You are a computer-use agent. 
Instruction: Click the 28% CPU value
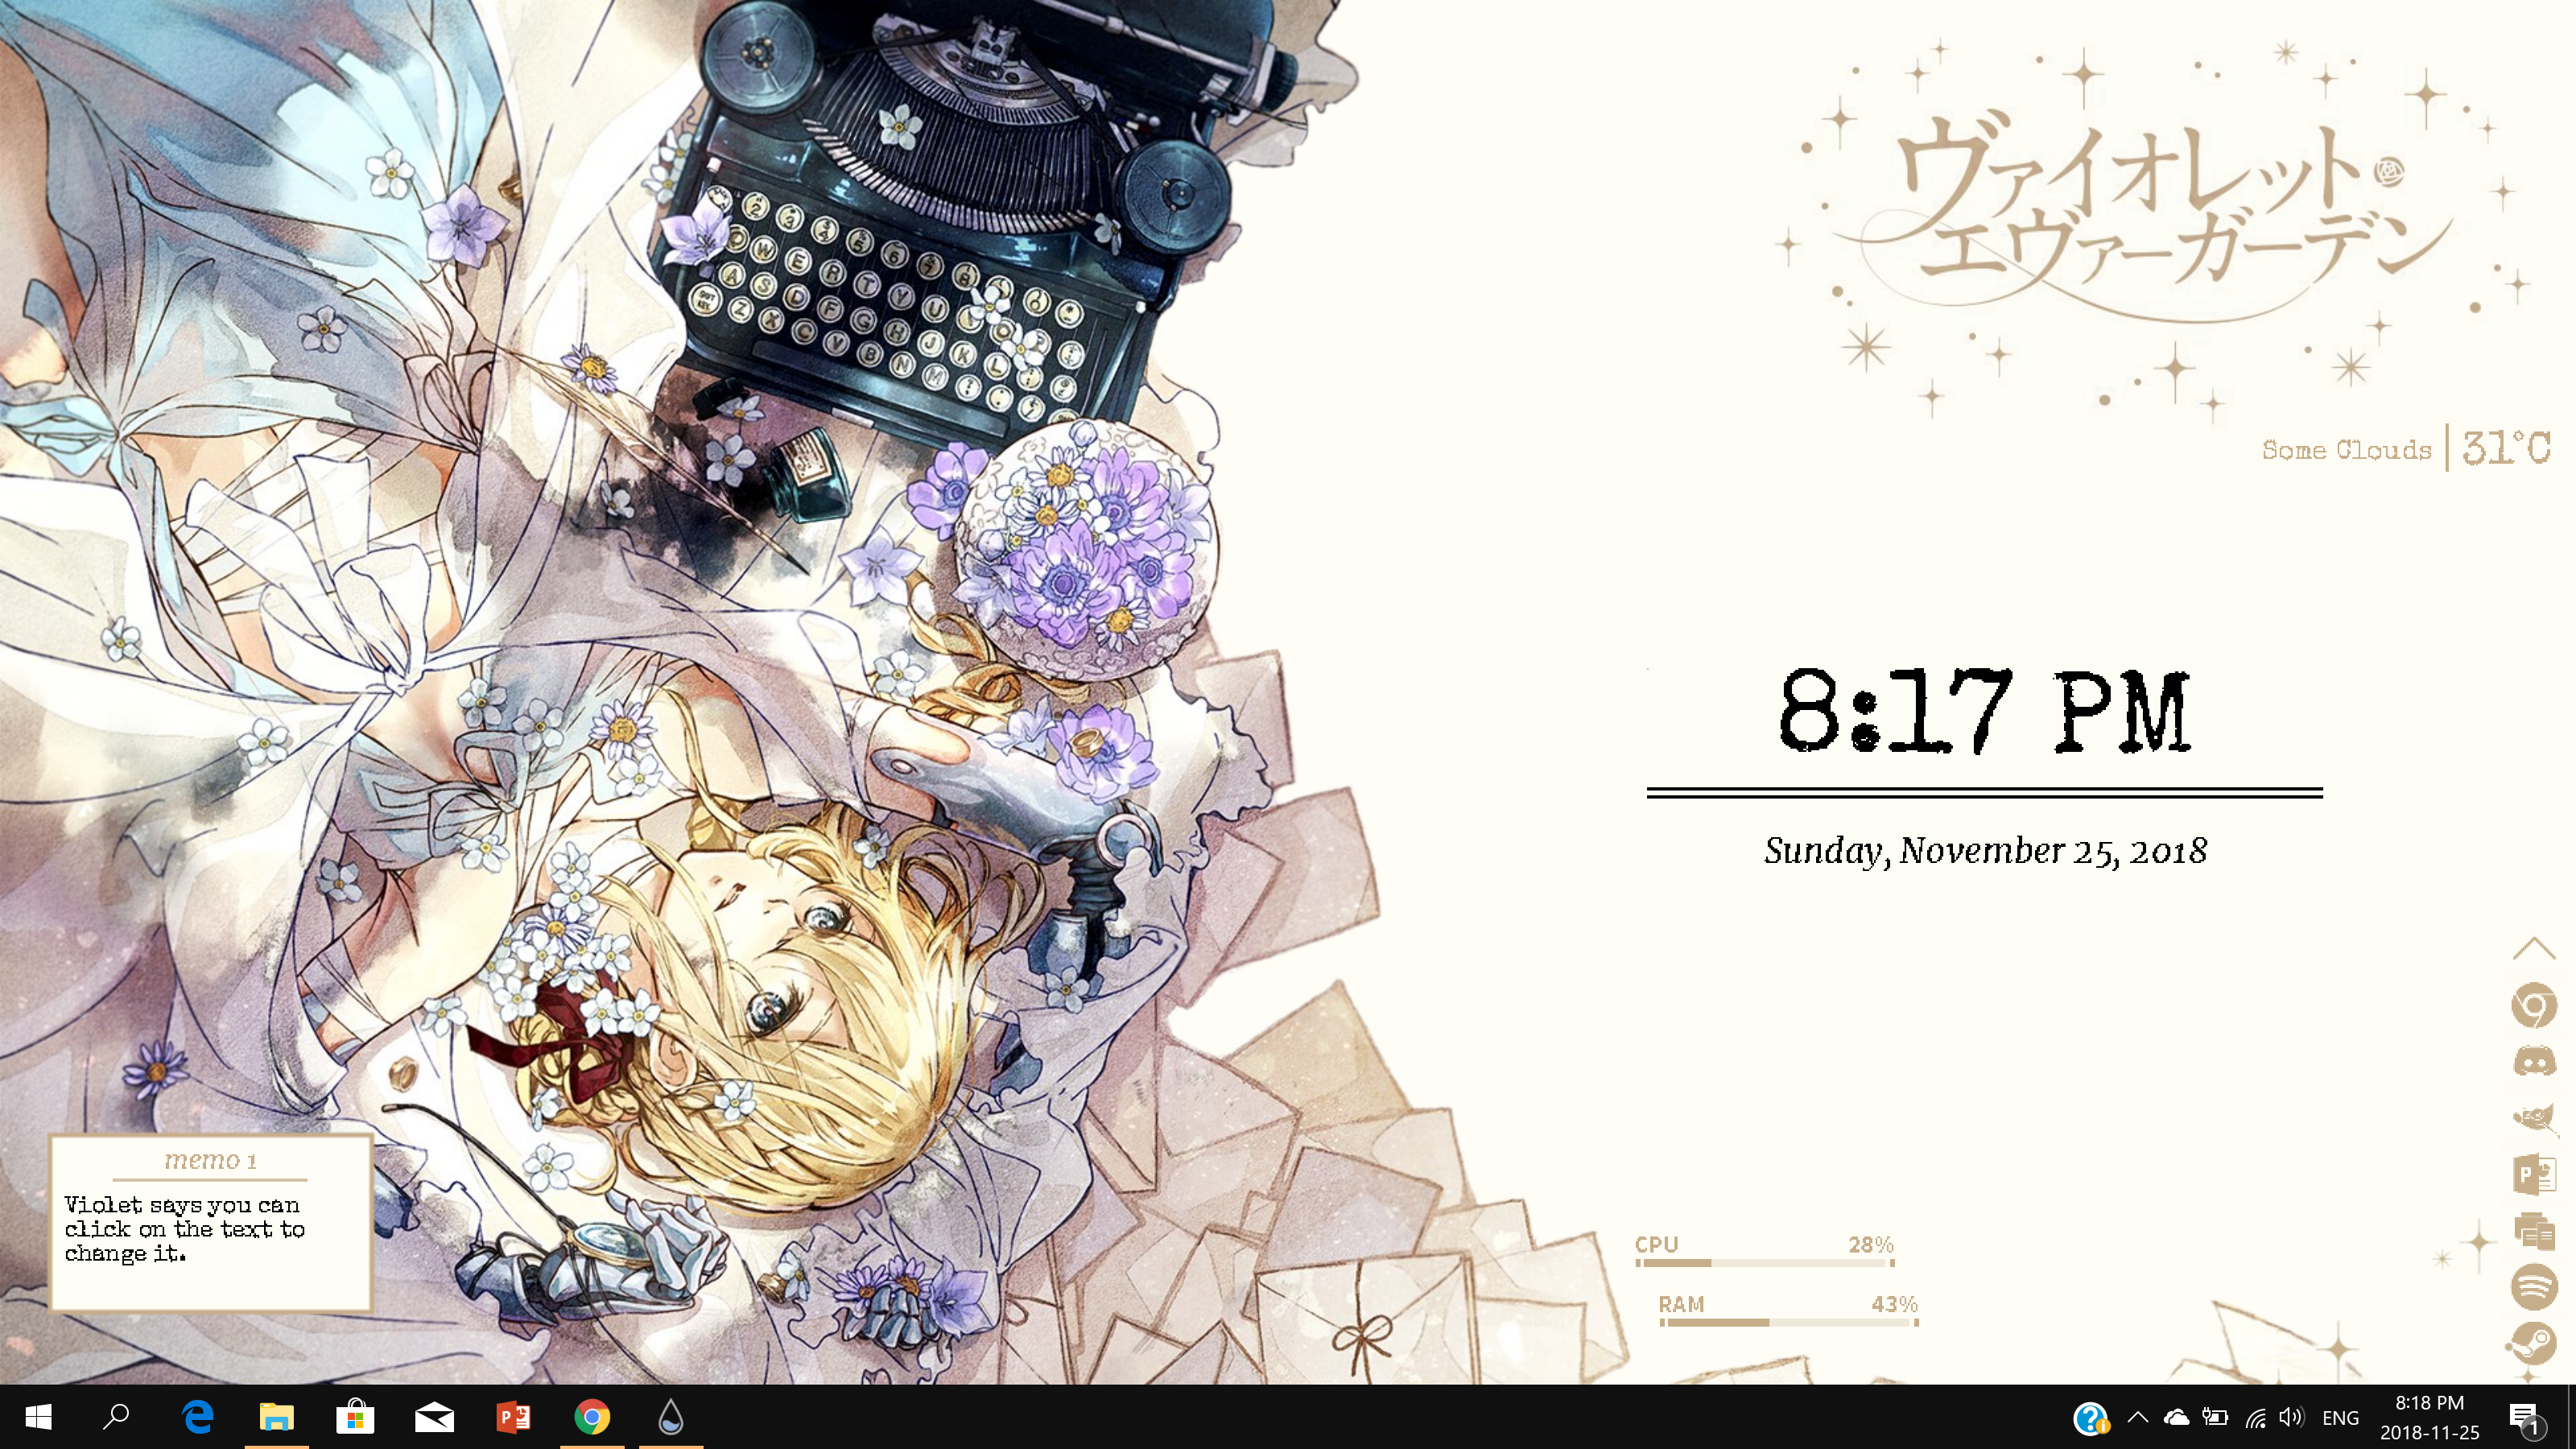coord(1870,1244)
